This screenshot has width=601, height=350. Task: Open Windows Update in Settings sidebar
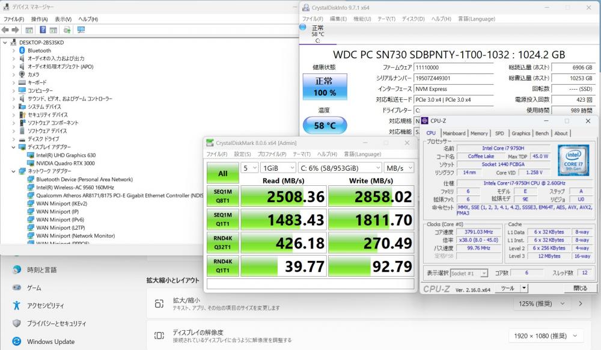click(x=50, y=341)
